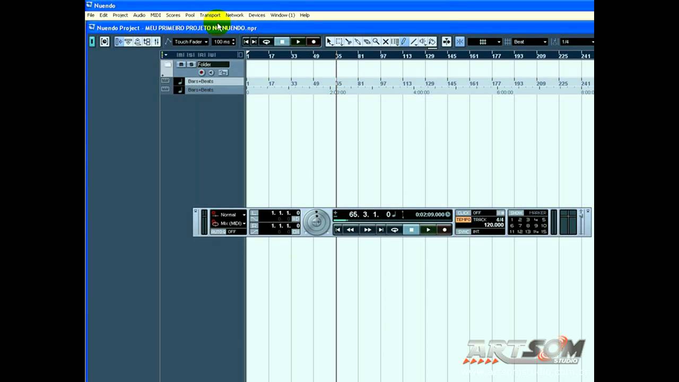Image resolution: width=679 pixels, height=382 pixels.
Task: Select the Object Selection arrow tool
Action: click(329, 41)
